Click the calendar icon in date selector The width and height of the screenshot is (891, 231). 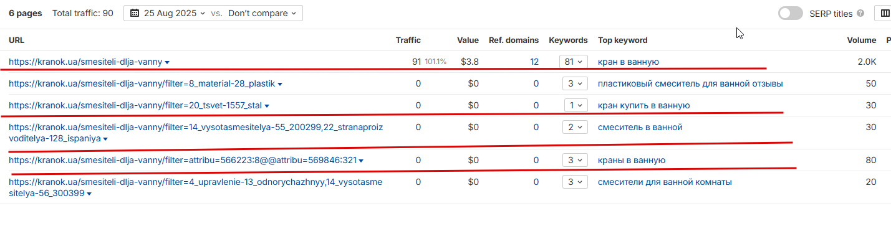pos(135,13)
